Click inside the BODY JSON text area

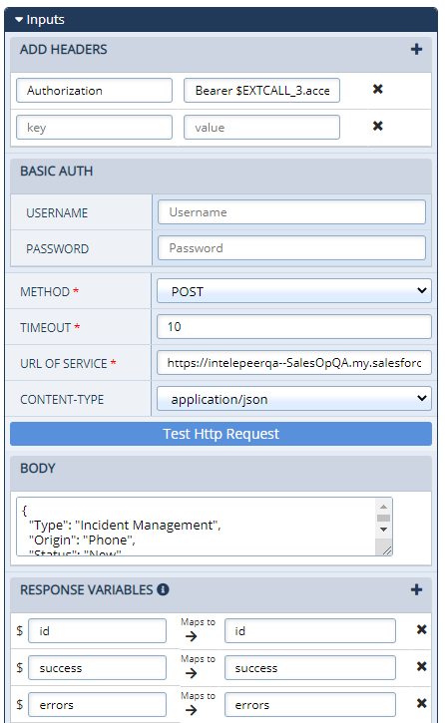(x=196, y=527)
